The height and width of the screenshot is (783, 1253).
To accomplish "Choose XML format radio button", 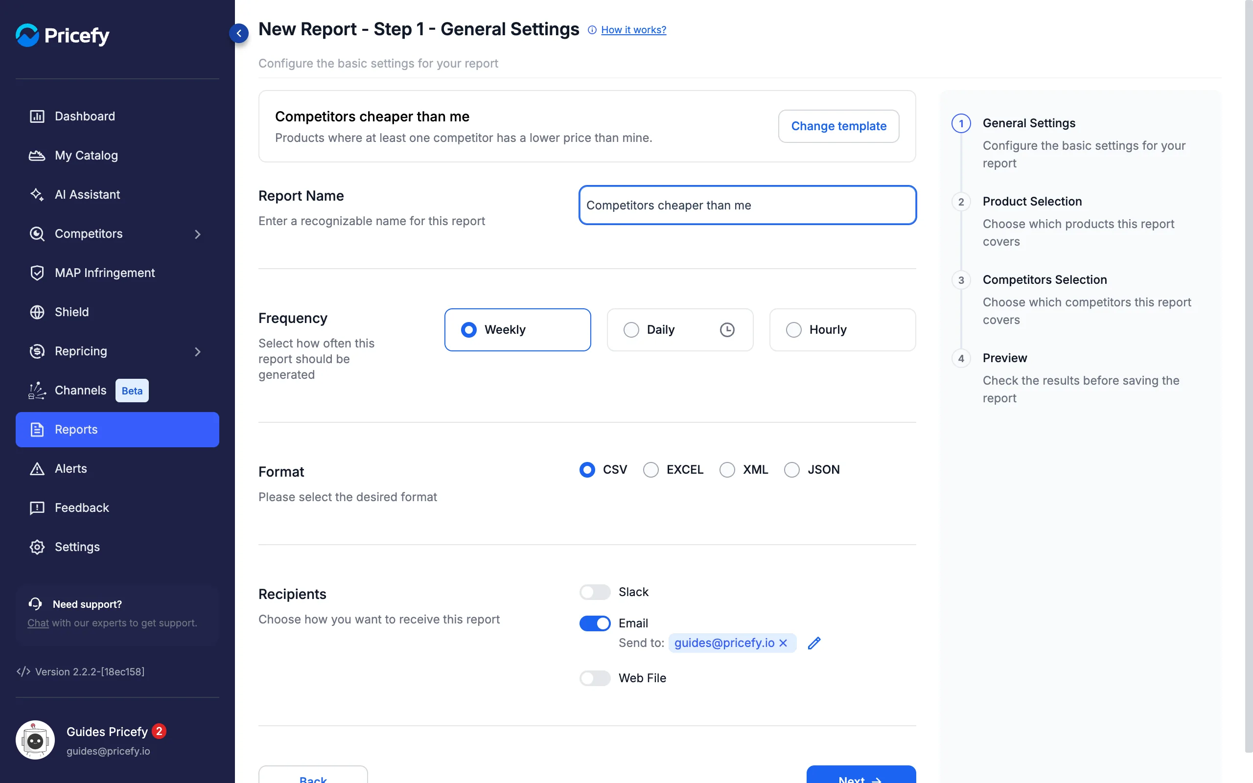I will pos(727,470).
